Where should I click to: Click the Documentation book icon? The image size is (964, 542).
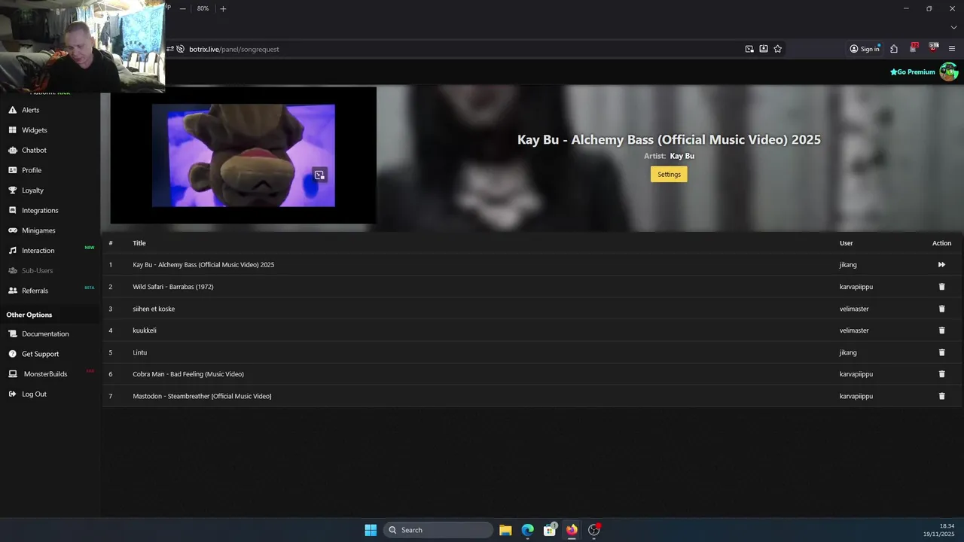coord(13,333)
